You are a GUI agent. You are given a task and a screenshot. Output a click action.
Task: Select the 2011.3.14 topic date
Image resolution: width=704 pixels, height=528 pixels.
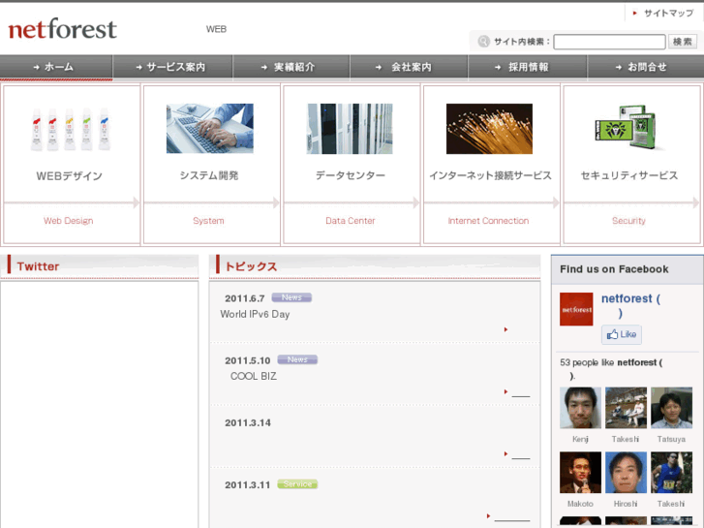tap(248, 422)
